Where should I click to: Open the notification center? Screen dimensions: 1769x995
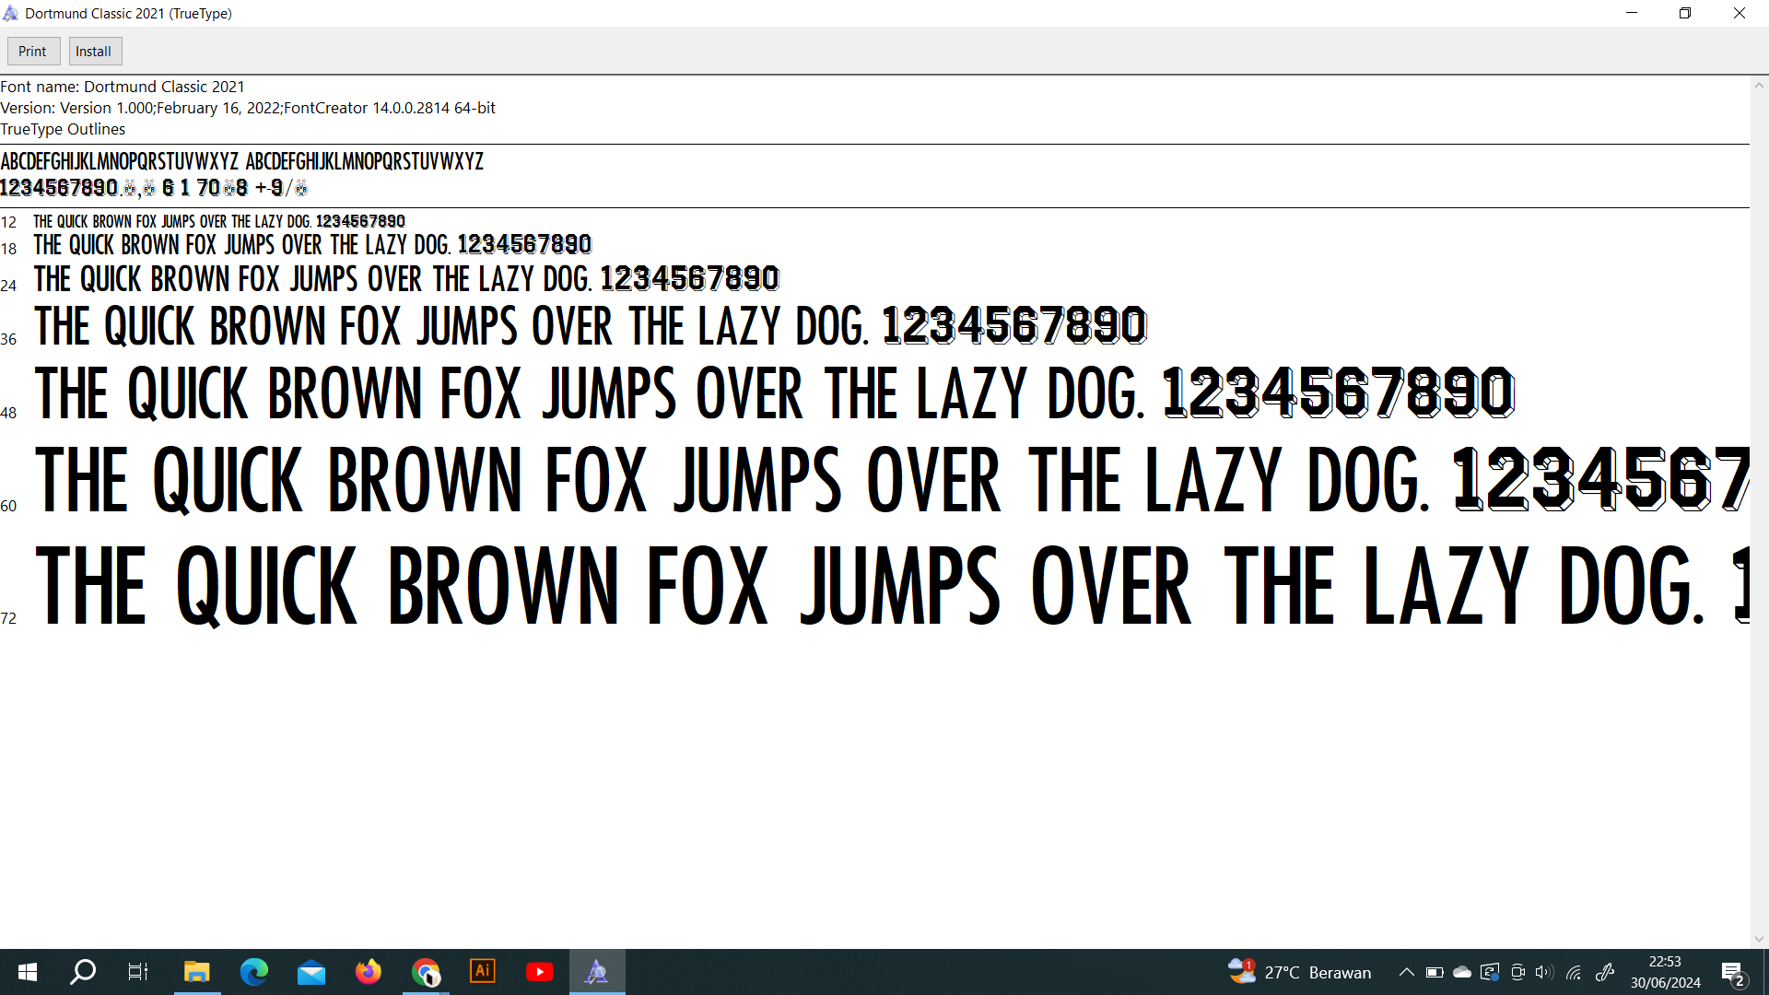click(x=1732, y=972)
